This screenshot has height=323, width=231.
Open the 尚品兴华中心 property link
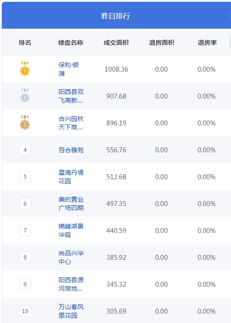[71, 257]
